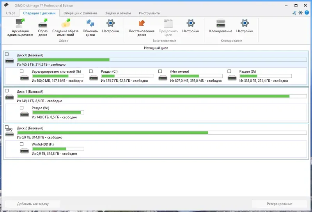This screenshot has height=212, width=312.
Task: Click drive icon of Раздел (W:)
Action: pos(25,114)
